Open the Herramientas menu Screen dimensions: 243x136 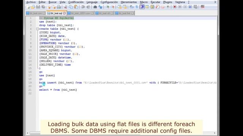click(x=129, y=2)
